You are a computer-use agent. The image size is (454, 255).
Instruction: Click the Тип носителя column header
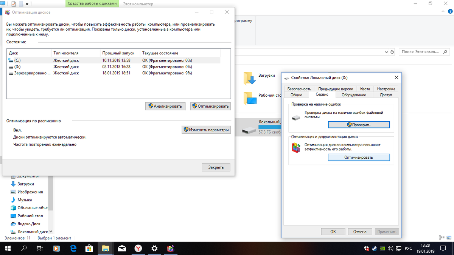point(76,53)
